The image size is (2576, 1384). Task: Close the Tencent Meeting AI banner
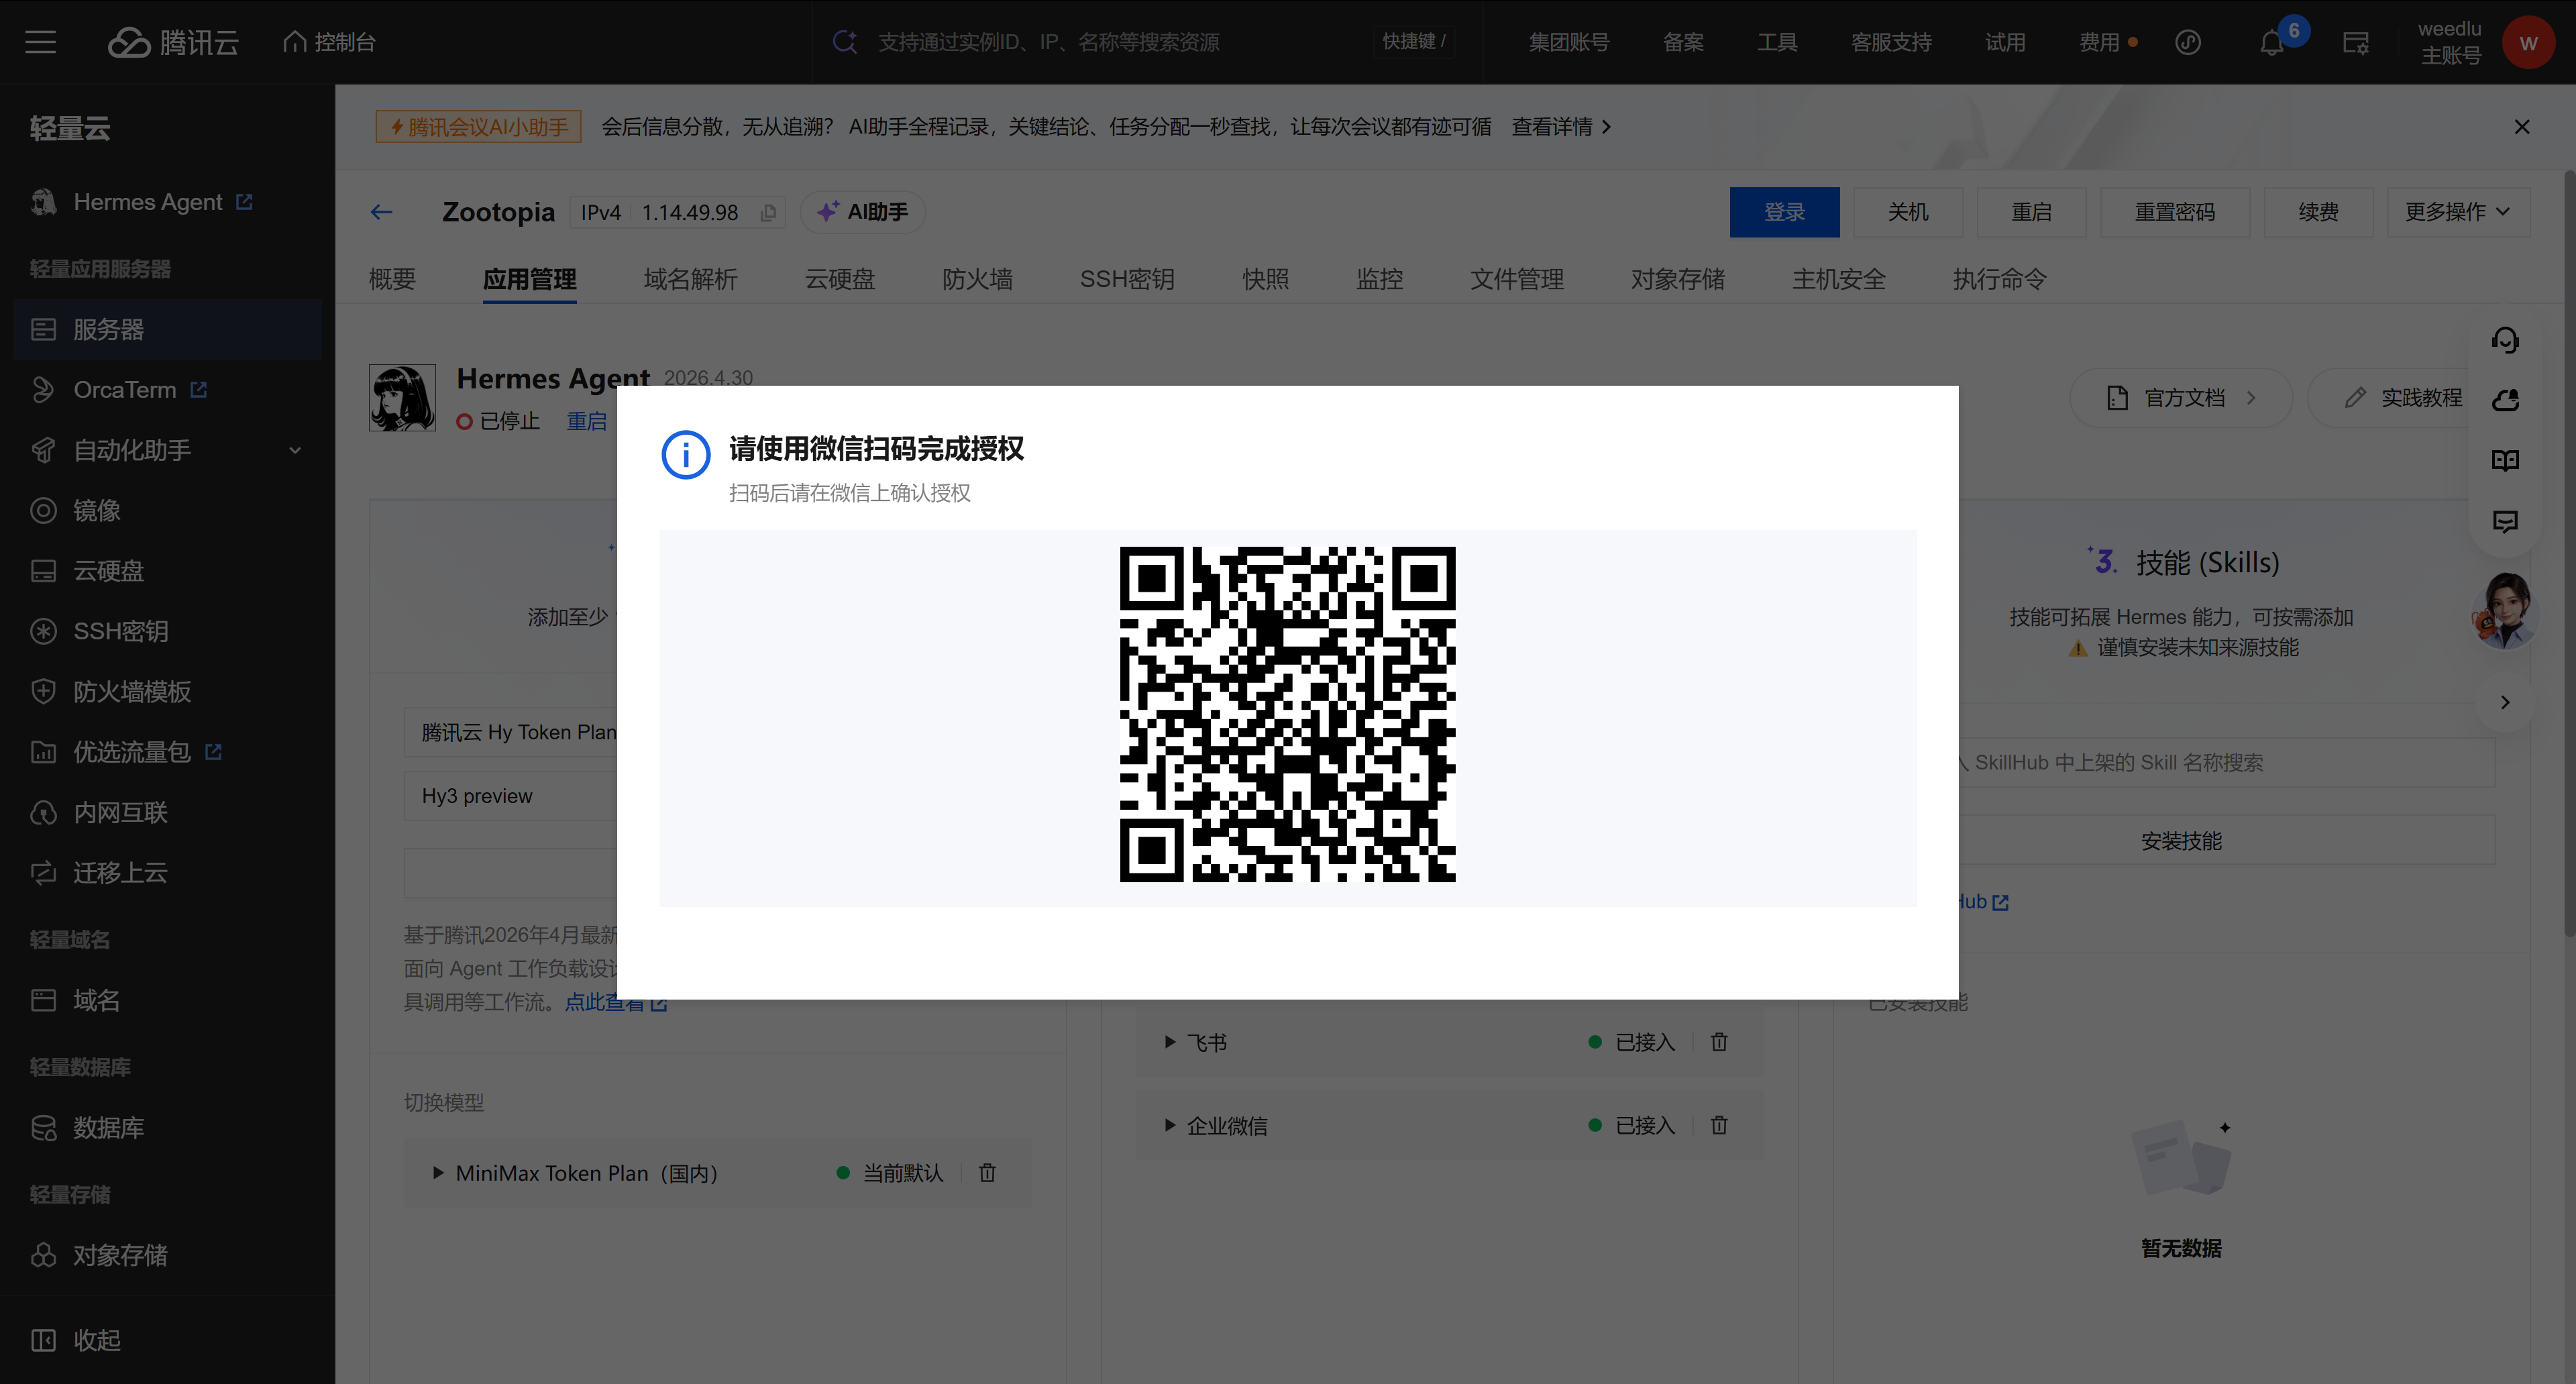[x=2521, y=127]
